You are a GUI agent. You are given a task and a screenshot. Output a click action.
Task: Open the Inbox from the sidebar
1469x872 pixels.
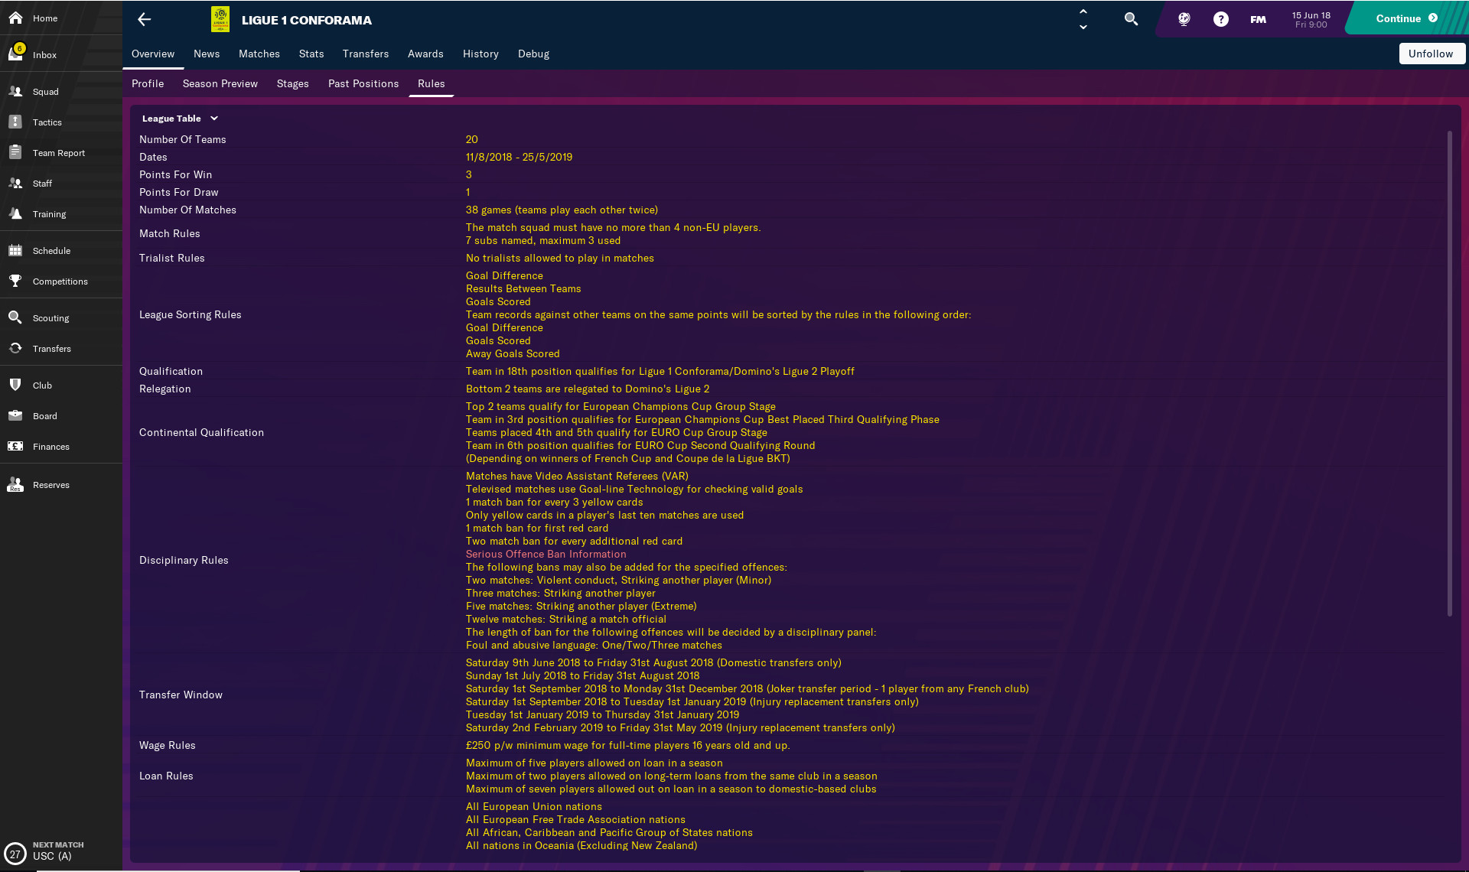coord(44,54)
